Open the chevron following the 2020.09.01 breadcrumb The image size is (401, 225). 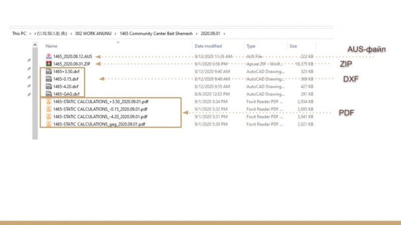coord(225,33)
